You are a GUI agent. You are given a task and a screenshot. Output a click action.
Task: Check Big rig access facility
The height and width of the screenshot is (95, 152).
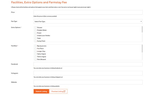[35, 46]
